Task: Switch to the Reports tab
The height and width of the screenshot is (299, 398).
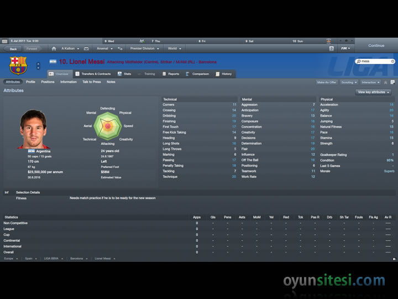Action: click(171, 74)
